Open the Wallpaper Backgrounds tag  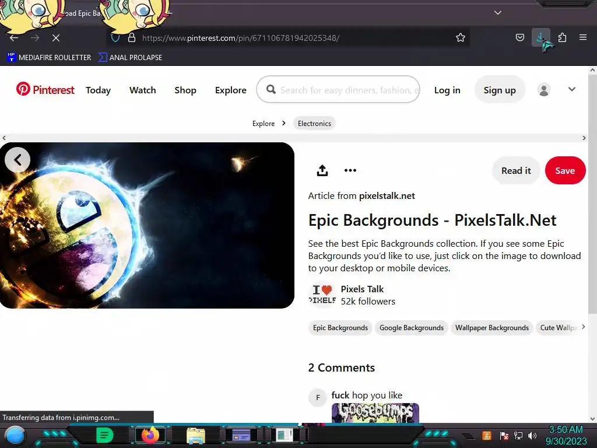pyautogui.click(x=492, y=328)
